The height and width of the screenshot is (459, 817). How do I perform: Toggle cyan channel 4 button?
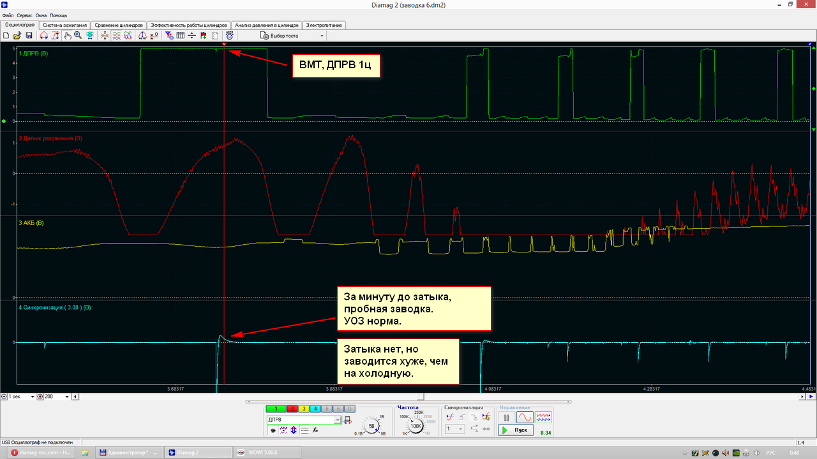pos(315,409)
